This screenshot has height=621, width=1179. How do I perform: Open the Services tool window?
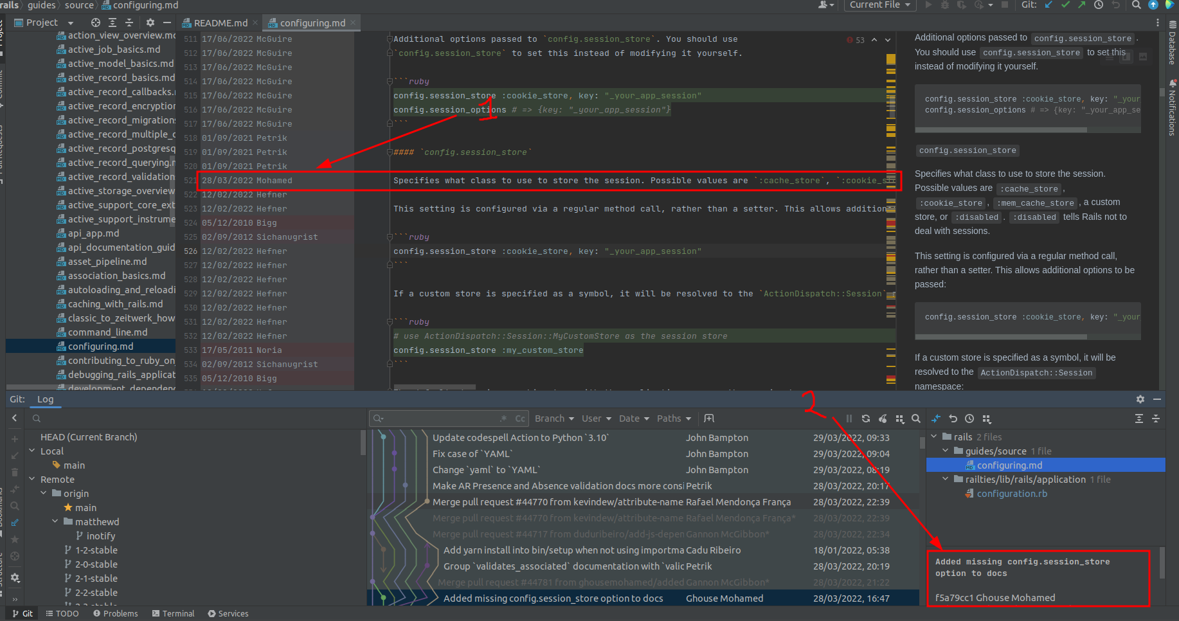[228, 613]
